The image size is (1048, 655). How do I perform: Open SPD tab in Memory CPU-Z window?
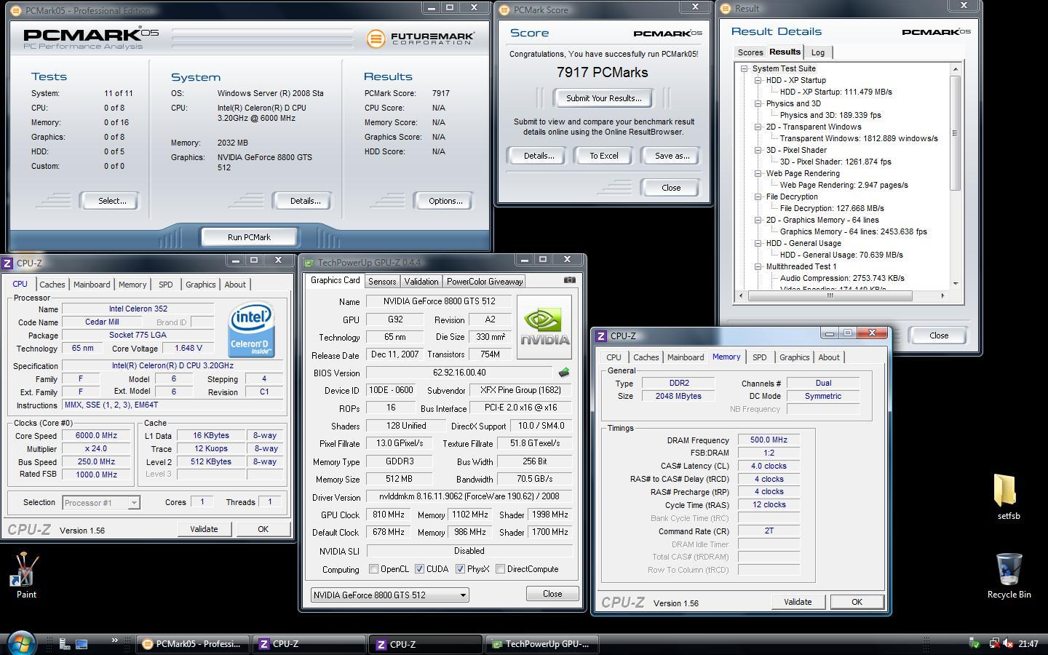[759, 357]
